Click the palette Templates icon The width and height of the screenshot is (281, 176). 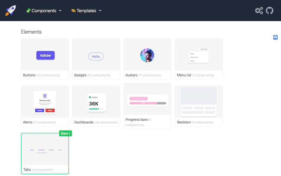pyautogui.click(x=73, y=11)
